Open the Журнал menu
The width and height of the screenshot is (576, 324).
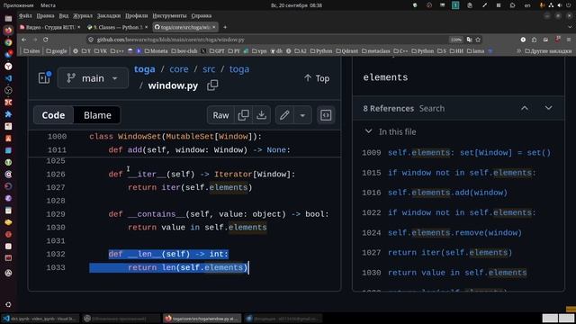tap(83, 16)
